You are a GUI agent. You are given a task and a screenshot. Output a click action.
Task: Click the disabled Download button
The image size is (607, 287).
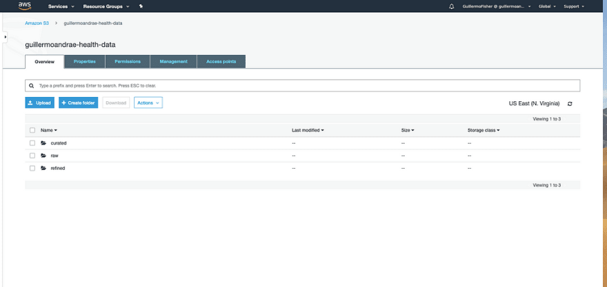tap(116, 103)
